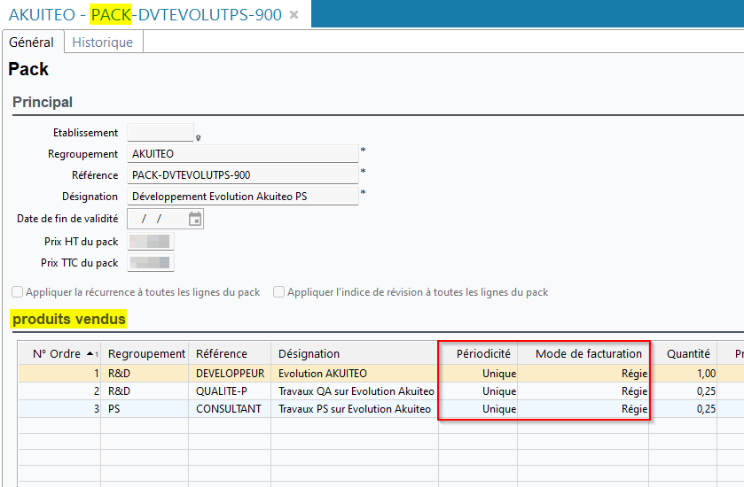This screenshot has height=487, width=744.
Task: Enable recurrence for all pack lines
Action: tap(17, 292)
